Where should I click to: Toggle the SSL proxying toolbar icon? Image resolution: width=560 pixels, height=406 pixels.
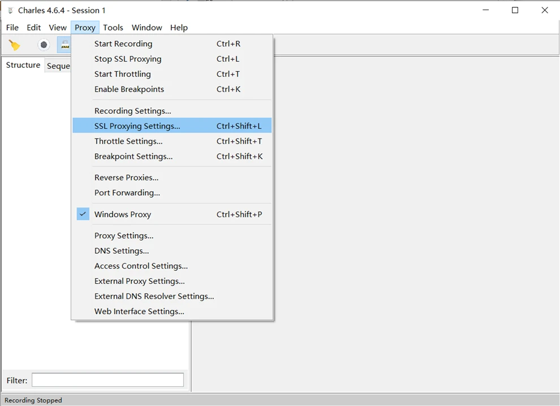(x=64, y=45)
